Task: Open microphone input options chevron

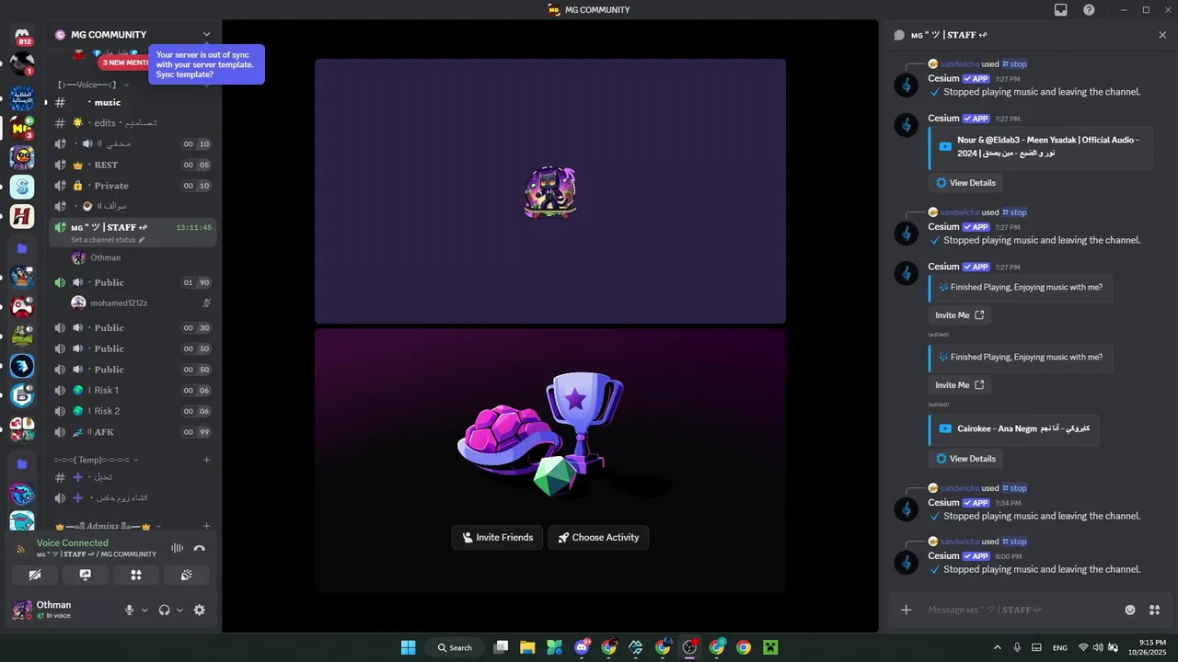Action: (x=144, y=610)
